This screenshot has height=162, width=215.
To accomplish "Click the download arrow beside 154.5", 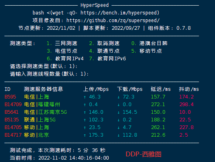I will [x=119, y=113].
